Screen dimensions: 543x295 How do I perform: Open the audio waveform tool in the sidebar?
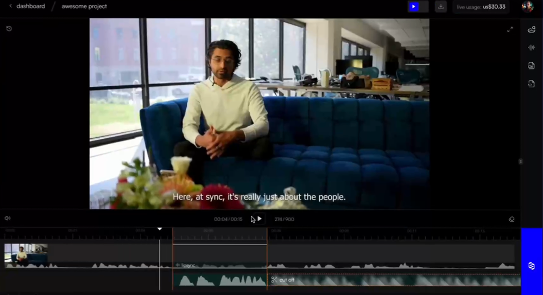[x=532, y=48]
